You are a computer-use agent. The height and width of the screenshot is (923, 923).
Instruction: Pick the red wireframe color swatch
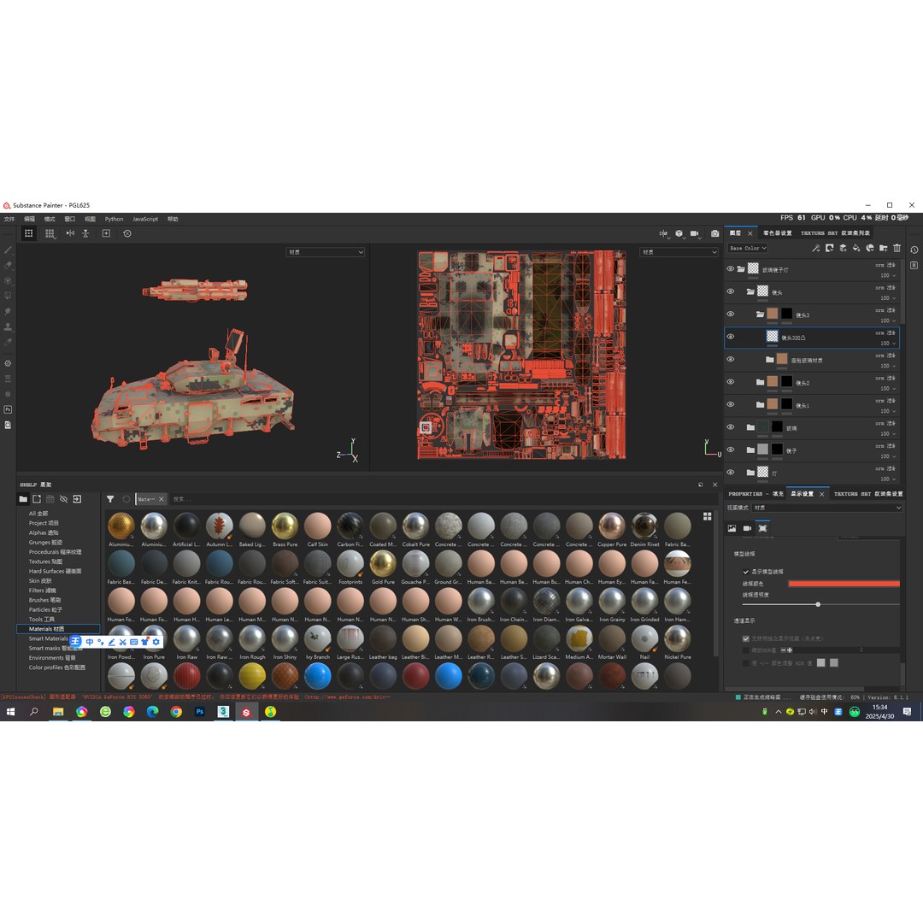pyautogui.click(x=844, y=584)
